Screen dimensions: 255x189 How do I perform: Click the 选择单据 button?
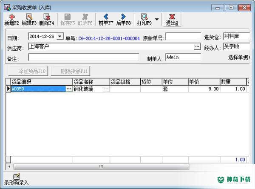(238, 57)
